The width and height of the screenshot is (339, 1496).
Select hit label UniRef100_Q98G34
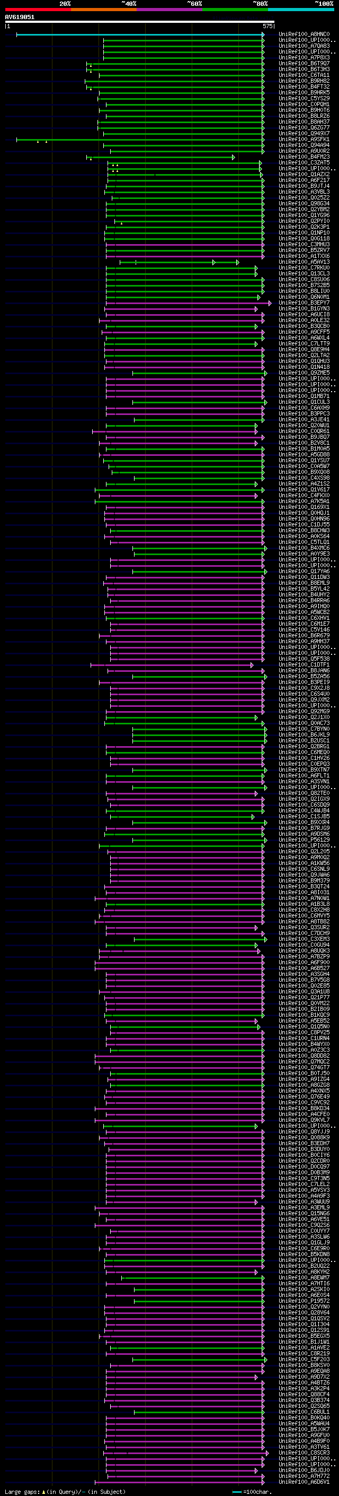[x=304, y=203]
